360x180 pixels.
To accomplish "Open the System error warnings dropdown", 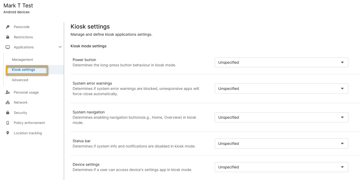I will point(281,89).
